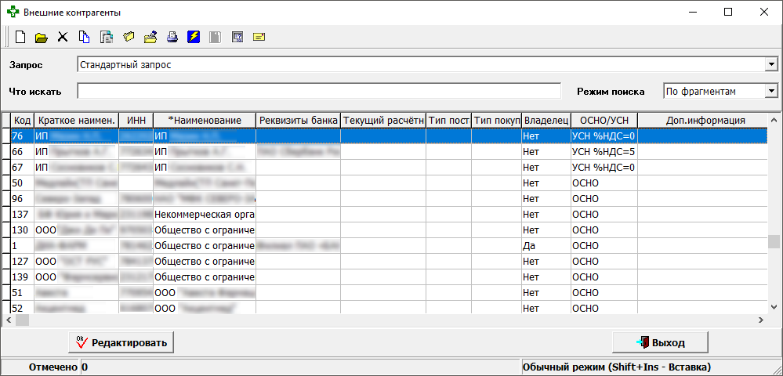Viewport: 783px width, 376px height.
Task: Click the vertical scrollbar down arrow
Action: pyautogui.click(x=774, y=309)
